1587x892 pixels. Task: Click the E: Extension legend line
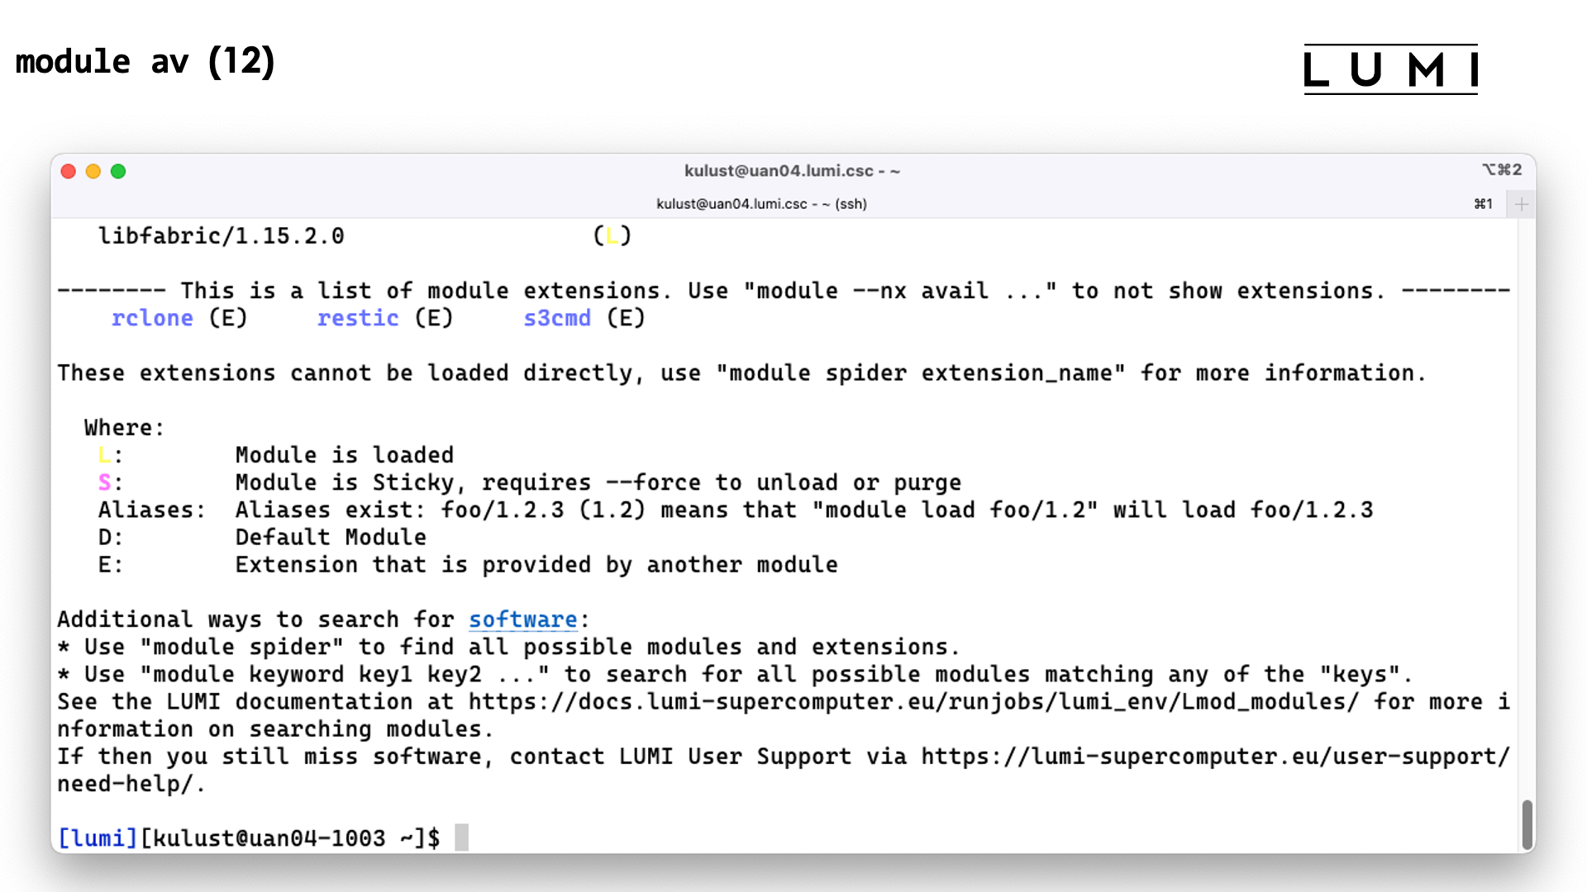point(468,565)
